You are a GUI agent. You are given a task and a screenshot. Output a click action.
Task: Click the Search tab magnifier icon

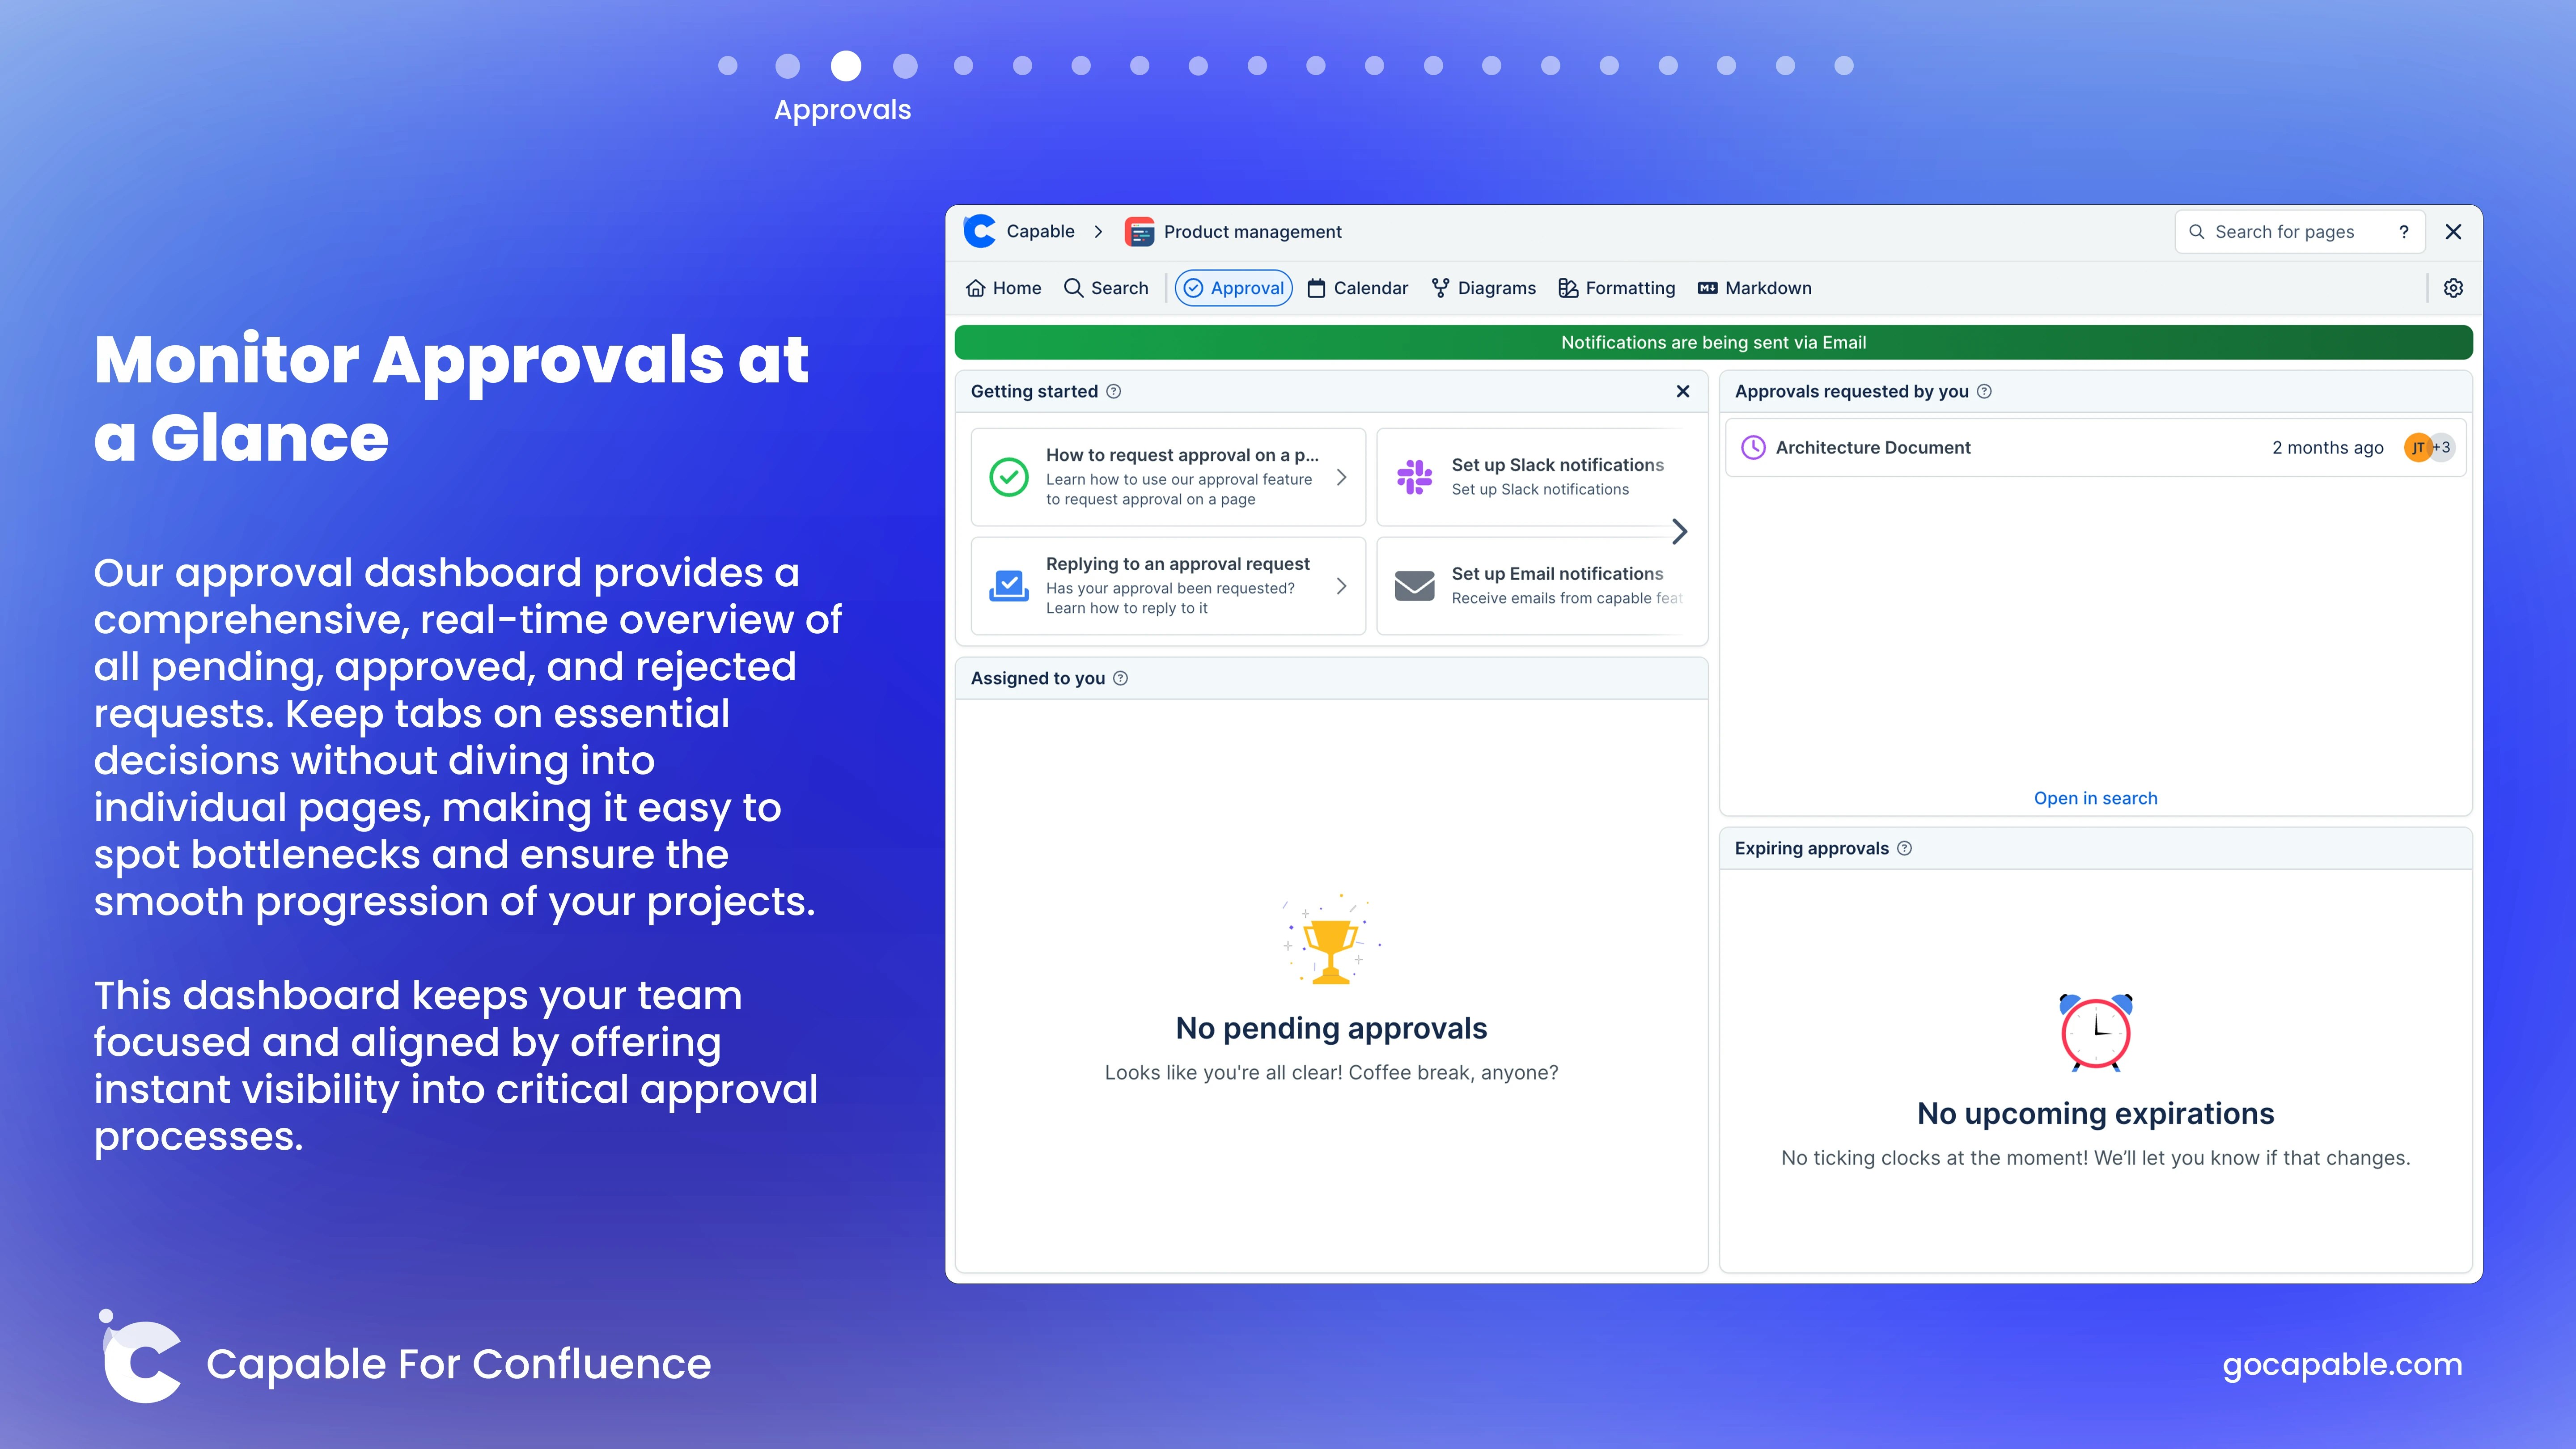1074,288
